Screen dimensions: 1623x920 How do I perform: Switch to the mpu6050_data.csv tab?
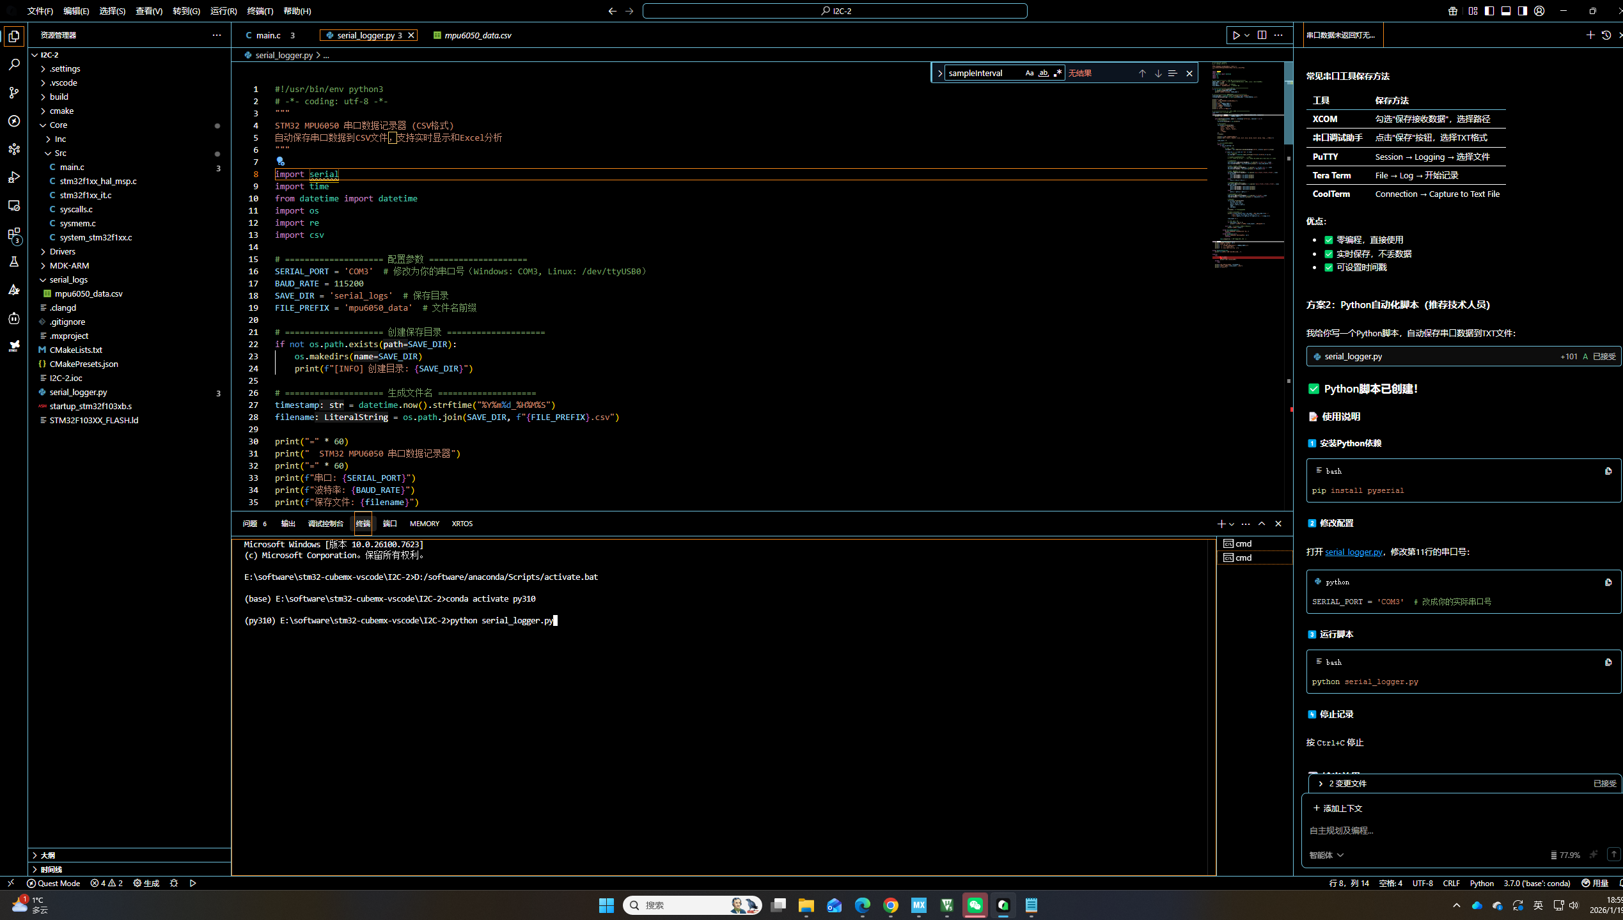[477, 35]
